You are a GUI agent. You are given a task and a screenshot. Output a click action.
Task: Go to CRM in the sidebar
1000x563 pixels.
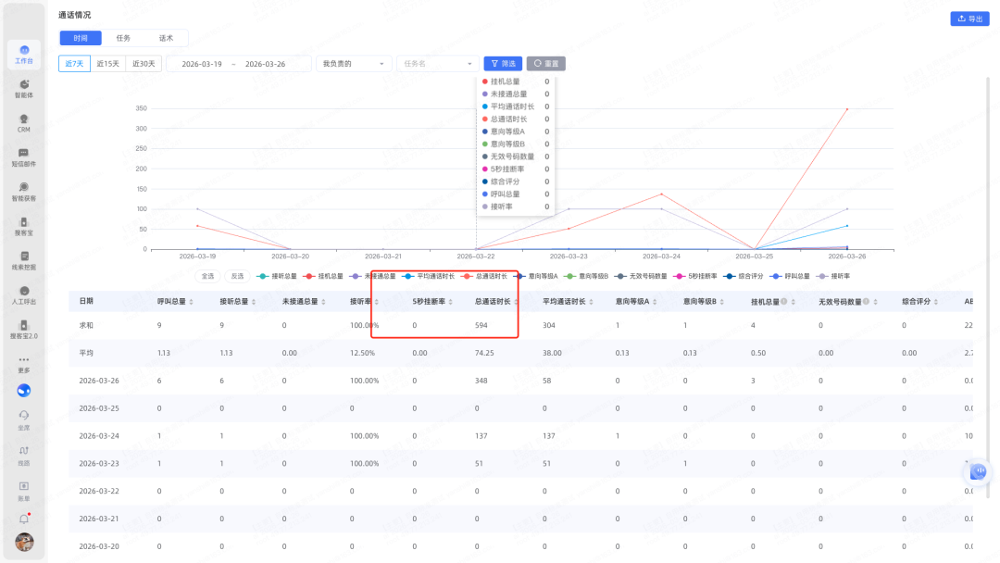[24, 122]
